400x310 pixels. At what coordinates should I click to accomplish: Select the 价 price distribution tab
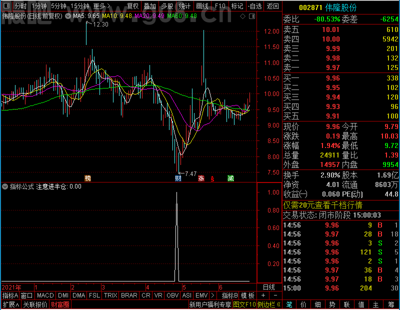pos(303,304)
